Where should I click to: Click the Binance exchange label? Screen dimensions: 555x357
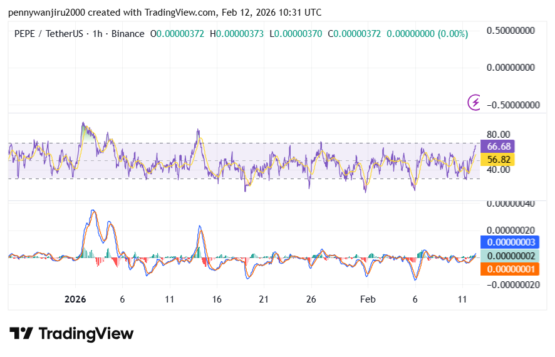pos(127,34)
